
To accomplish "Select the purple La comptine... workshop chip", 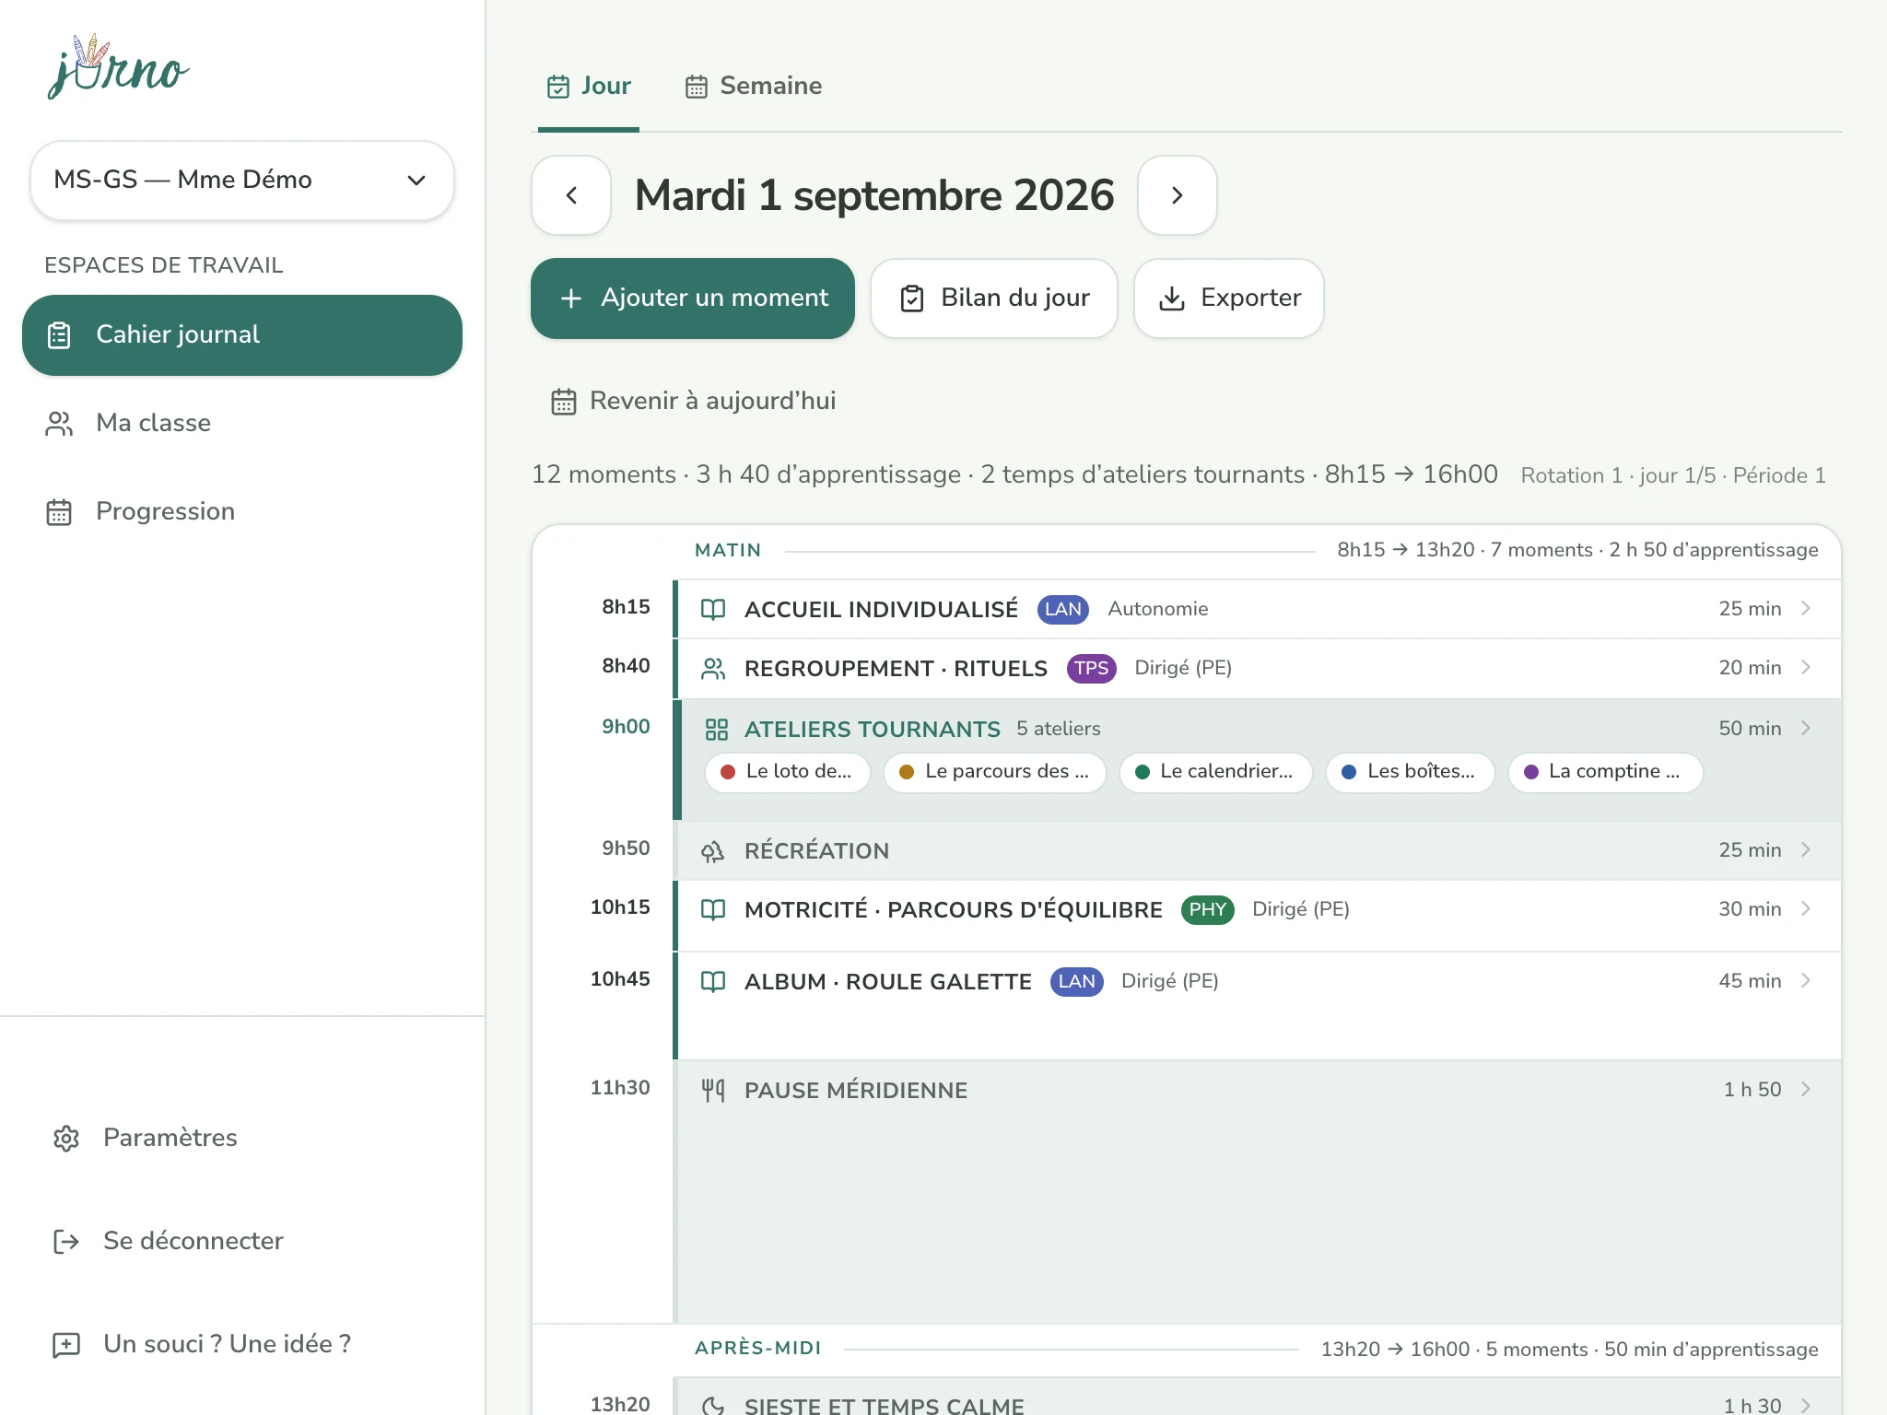I will 1605,772.
